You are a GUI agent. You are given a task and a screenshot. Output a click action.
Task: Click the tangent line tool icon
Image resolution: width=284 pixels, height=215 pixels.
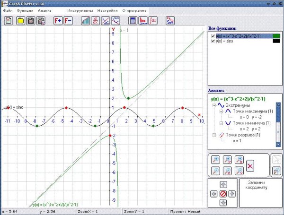115,21
